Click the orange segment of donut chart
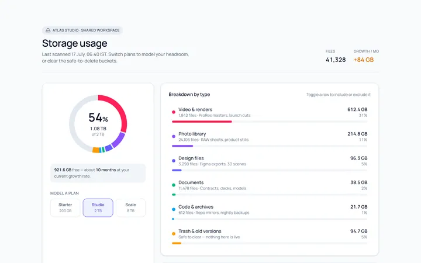 pyautogui.click(x=96, y=150)
